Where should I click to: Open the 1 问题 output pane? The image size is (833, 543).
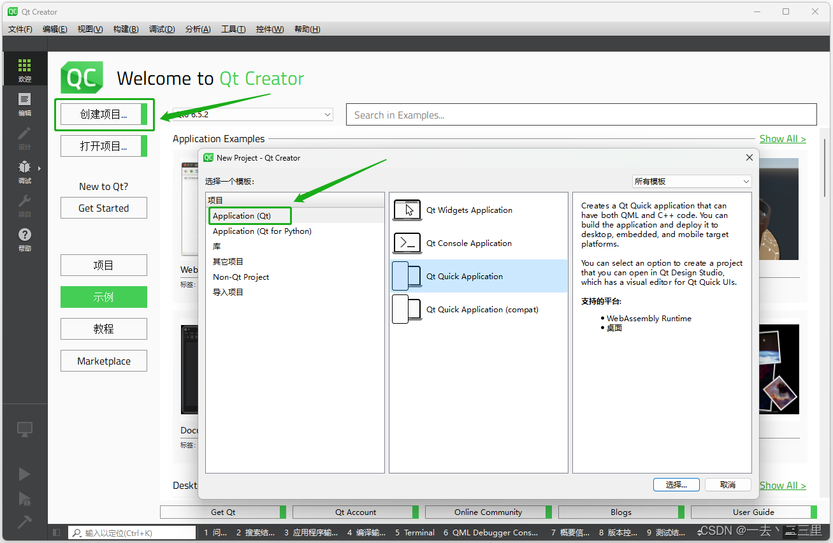215,532
